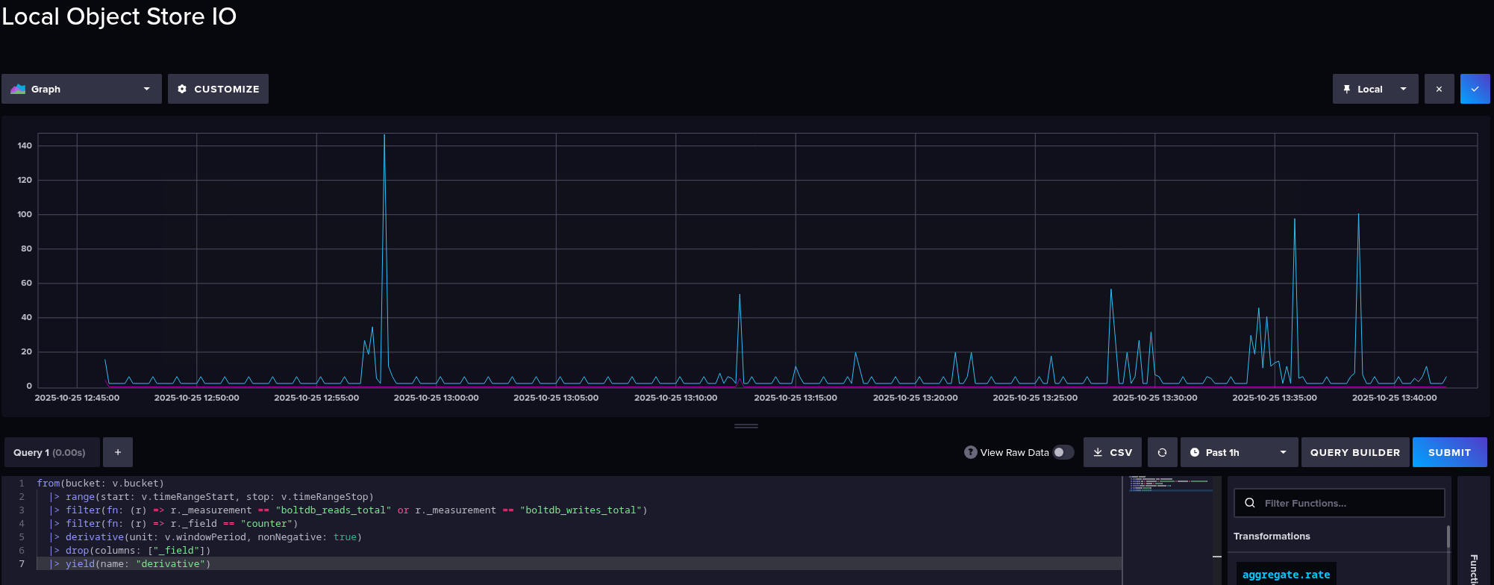Click the graph visualization type icon

point(18,89)
